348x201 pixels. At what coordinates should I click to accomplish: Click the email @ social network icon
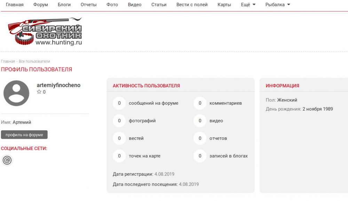(x=7, y=160)
